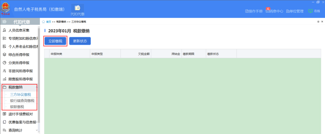Click the 分类所得申报 pie icon
The image size is (325, 134).
pos(4,63)
